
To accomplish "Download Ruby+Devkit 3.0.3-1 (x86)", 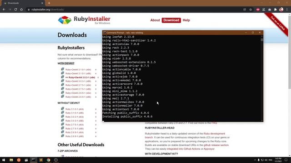I will point(78,81).
